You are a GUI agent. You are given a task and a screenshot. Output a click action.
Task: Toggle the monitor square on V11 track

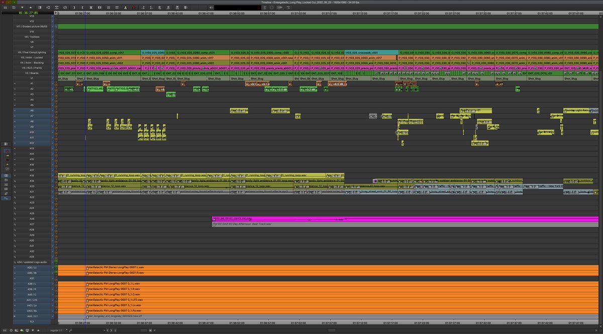coord(56,26)
